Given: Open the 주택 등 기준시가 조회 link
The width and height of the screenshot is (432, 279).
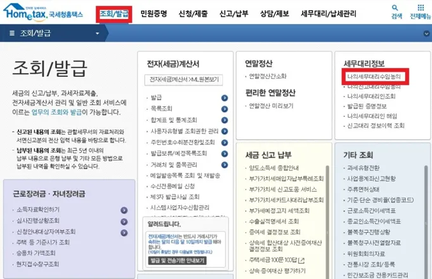Looking at the screenshot, I should (43, 242).
